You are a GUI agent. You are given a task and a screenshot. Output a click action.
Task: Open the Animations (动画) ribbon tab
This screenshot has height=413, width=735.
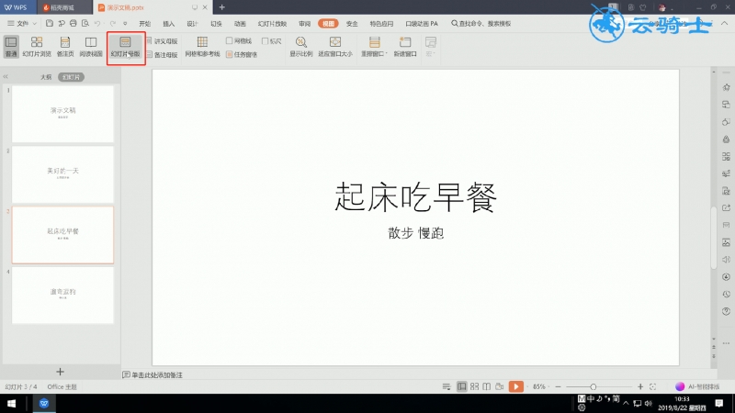click(240, 24)
